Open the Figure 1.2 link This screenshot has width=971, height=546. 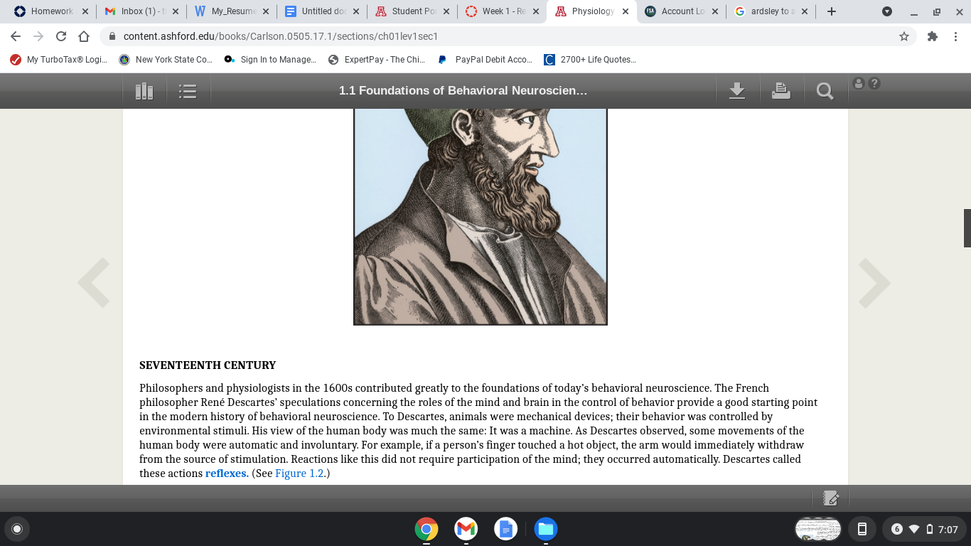click(301, 473)
